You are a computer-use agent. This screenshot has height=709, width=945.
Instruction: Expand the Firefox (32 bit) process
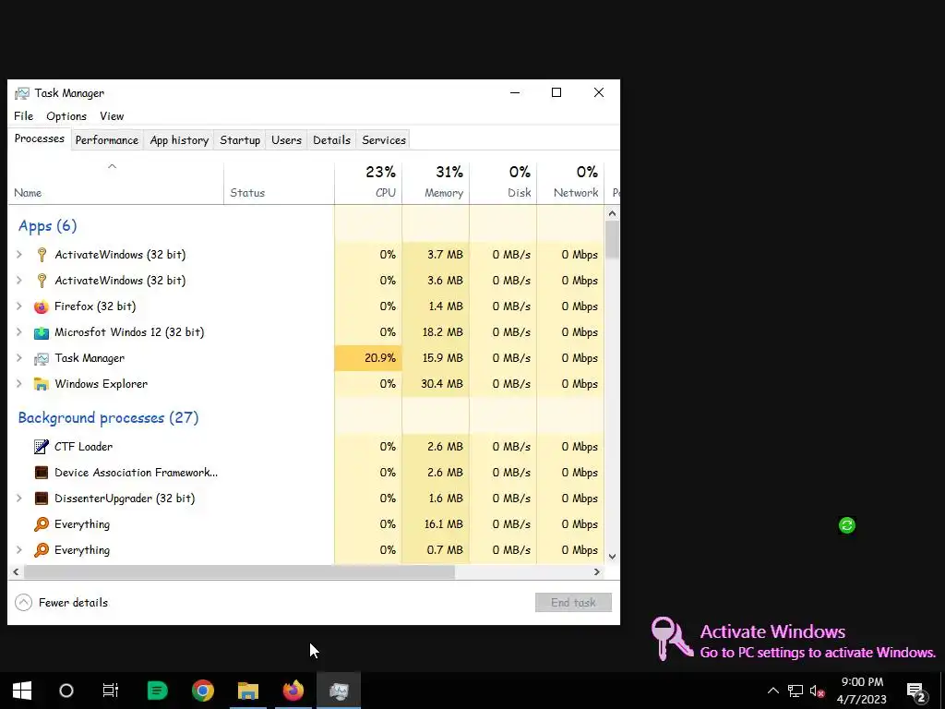pos(19,306)
